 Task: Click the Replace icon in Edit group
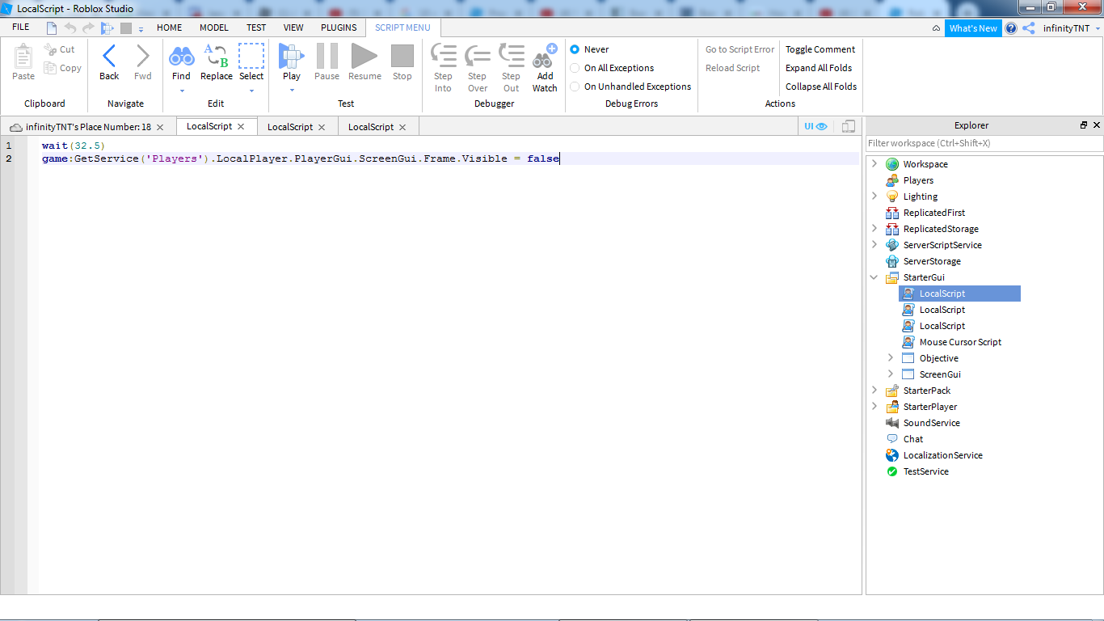(x=216, y=57)
